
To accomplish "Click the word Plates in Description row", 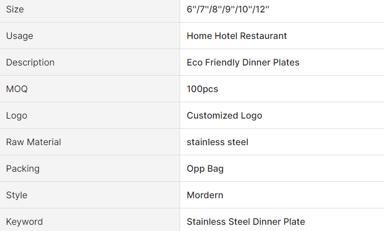I will point(286,63).
